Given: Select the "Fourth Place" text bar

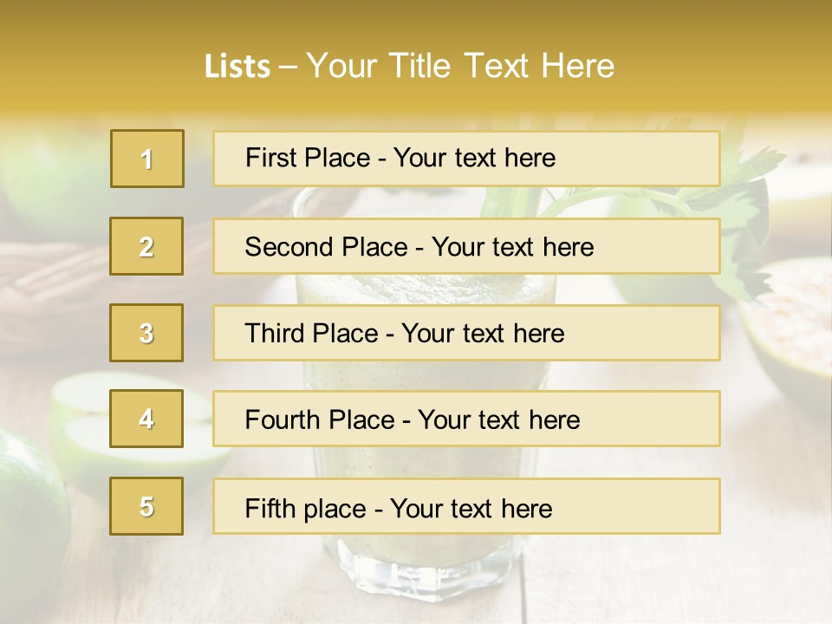Looking at the screenshot, I should coord(466,419).
